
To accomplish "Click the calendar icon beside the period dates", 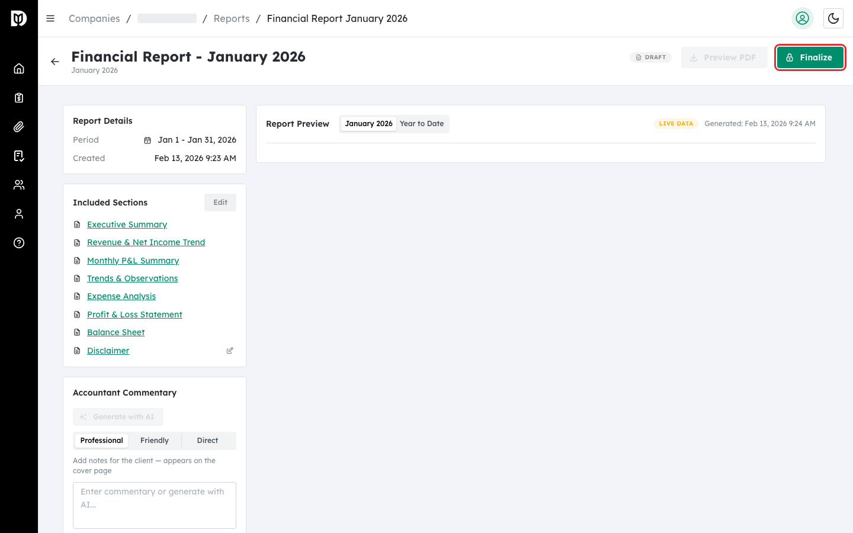I will pos(147,140).
